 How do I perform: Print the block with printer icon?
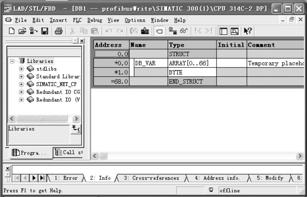(x=59, y=31)
